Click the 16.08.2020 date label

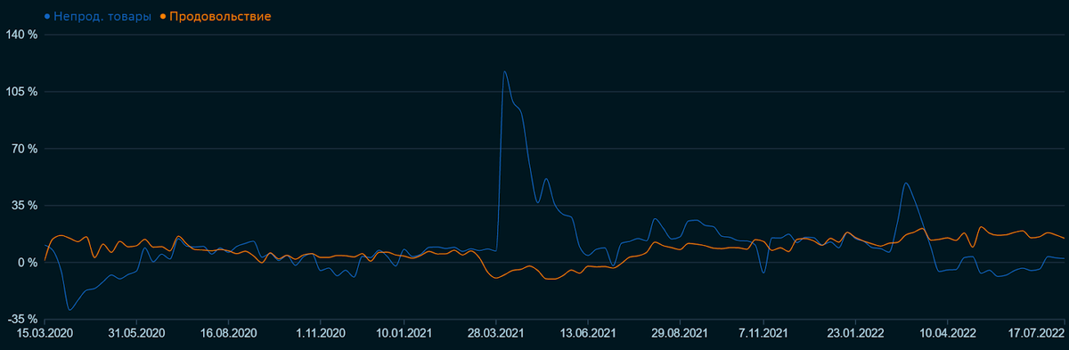pos(228,333)
